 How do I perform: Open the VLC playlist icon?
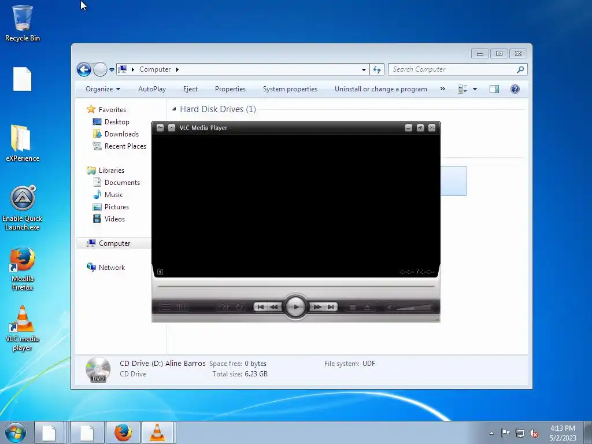pos(166,307)
